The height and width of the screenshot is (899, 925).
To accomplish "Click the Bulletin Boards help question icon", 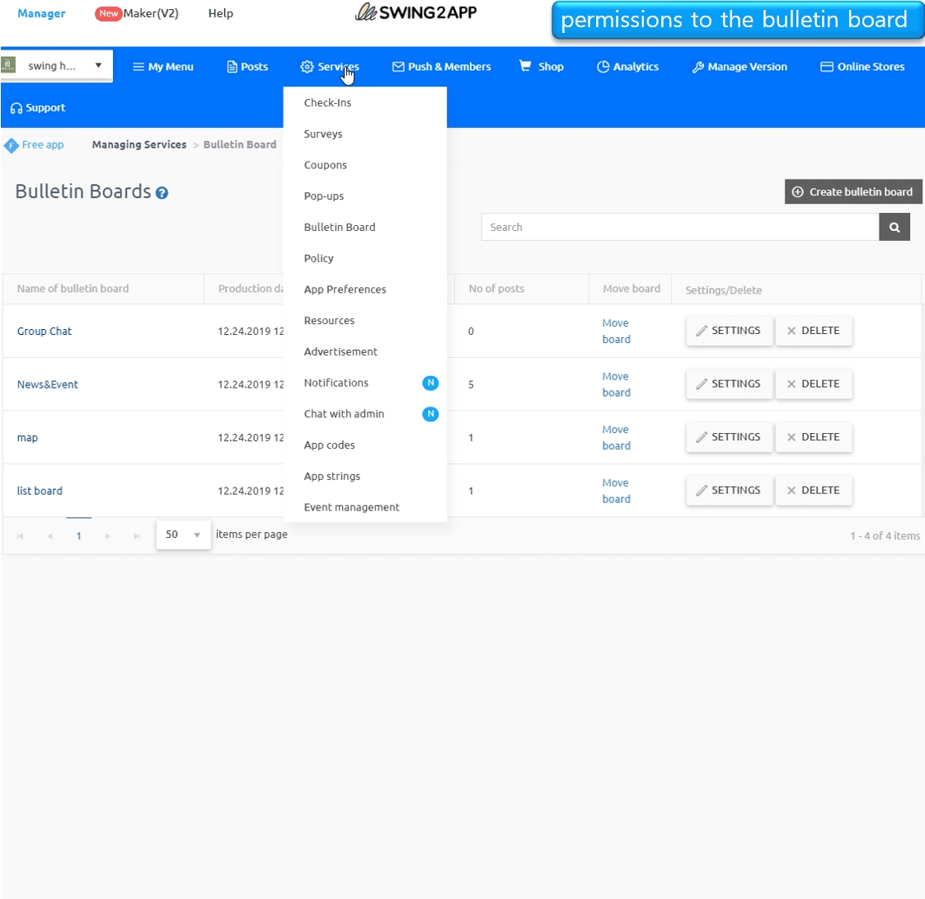I will (x=162, y=193).
